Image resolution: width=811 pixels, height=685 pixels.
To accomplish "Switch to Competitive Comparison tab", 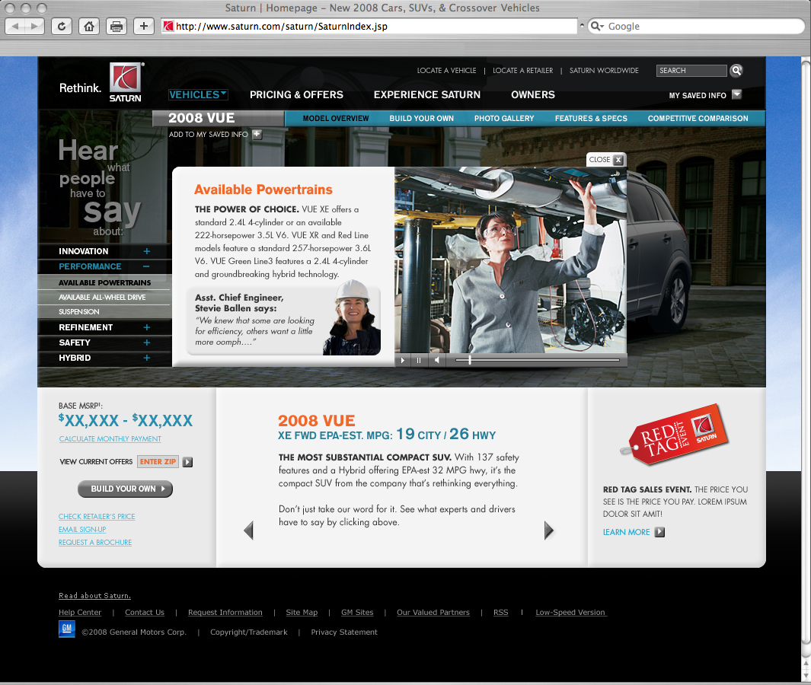I will coord(698,119).
